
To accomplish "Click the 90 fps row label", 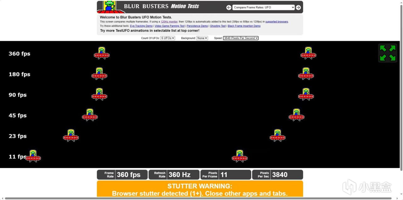I will pyautogui.click(x=18, y=95).
